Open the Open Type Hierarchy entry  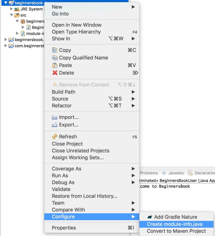pyautogui.click(x=76, y=31)
